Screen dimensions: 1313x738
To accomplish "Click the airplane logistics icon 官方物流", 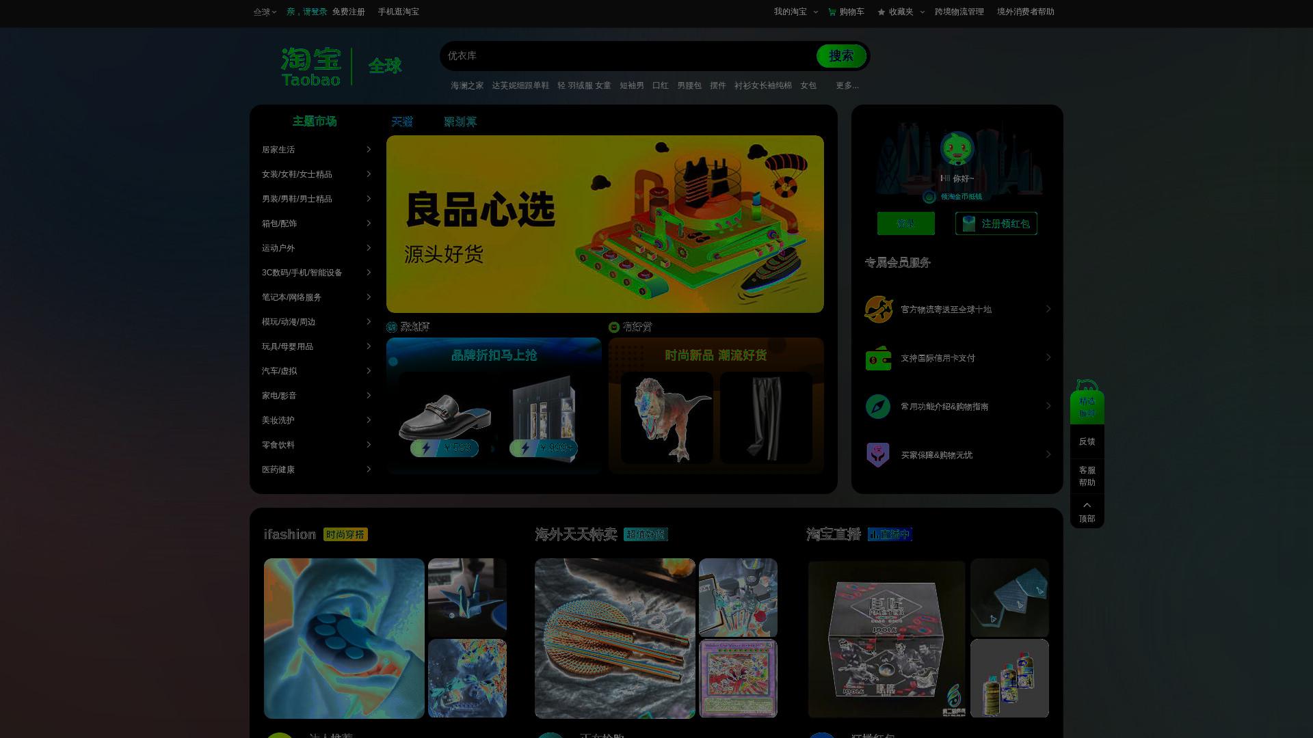I will (879, 309).
